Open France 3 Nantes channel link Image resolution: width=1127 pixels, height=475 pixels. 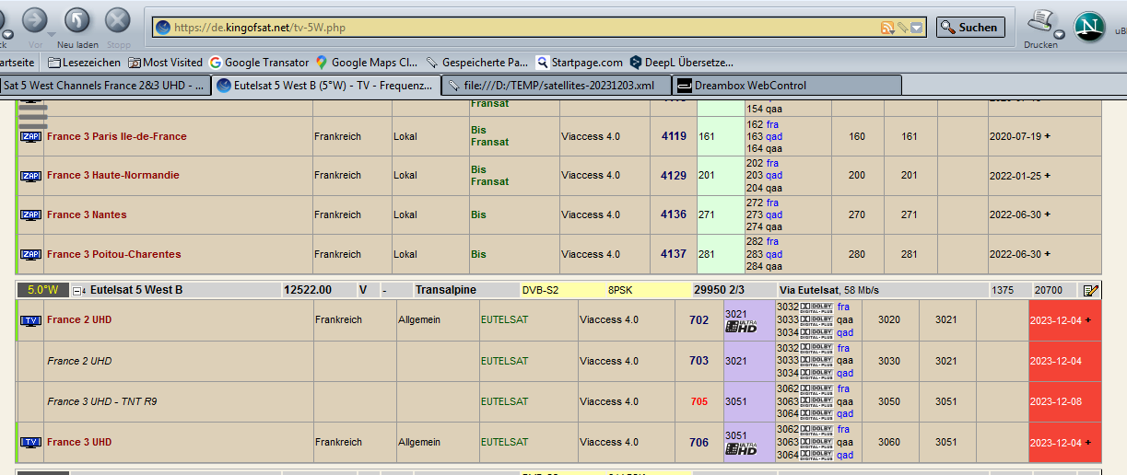(87, 214)
